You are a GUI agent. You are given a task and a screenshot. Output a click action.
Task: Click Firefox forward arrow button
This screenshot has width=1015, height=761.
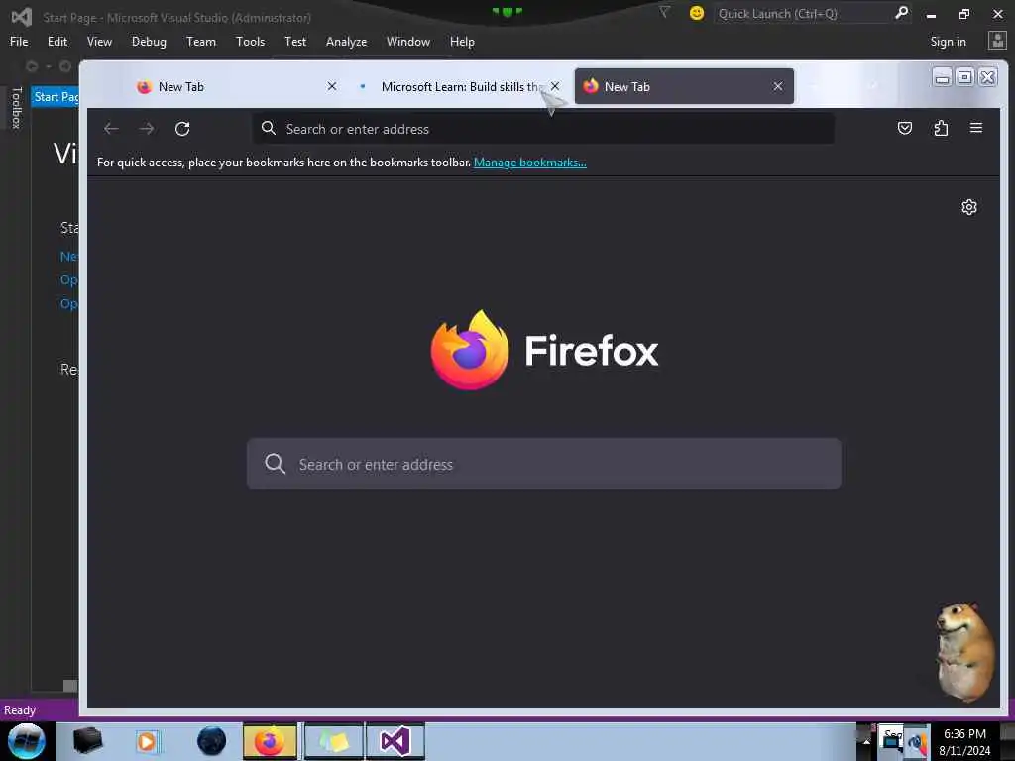[x=147, y=129]
